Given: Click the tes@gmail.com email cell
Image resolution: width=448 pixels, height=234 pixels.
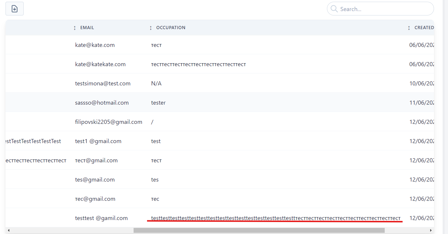Looking at the screenshot, I should [x=95, y=180].
